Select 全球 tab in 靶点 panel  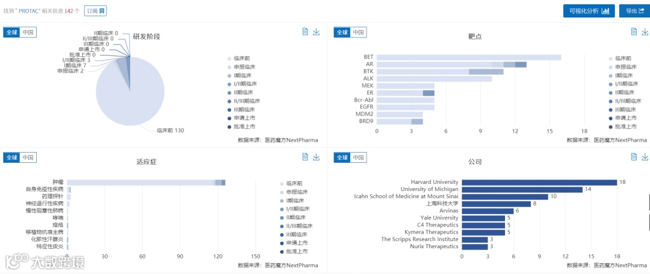tap(342, 32)
